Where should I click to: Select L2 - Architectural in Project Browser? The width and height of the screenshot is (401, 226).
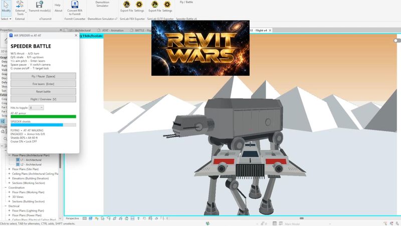pos(31,165)
